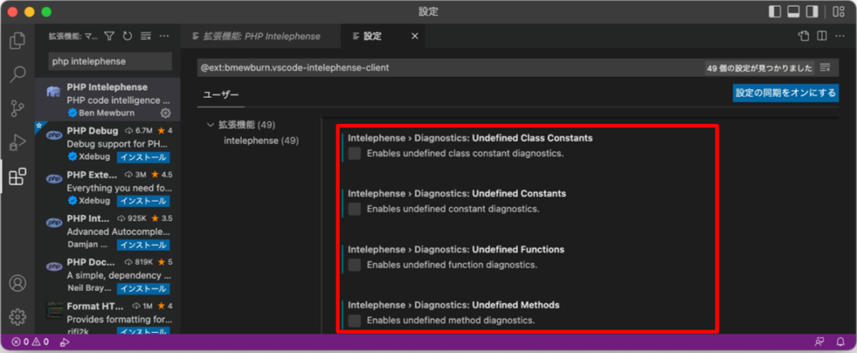857x353 pixels.
Task: Clear extensions search results icon
Action: pyautogui.click(x=146, y=36)
